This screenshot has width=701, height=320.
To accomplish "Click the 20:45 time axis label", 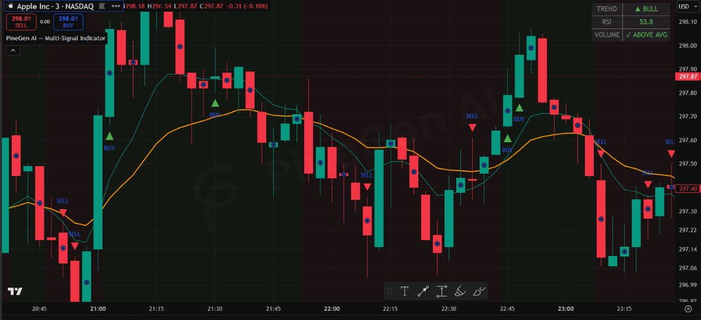I will (39, 309).
